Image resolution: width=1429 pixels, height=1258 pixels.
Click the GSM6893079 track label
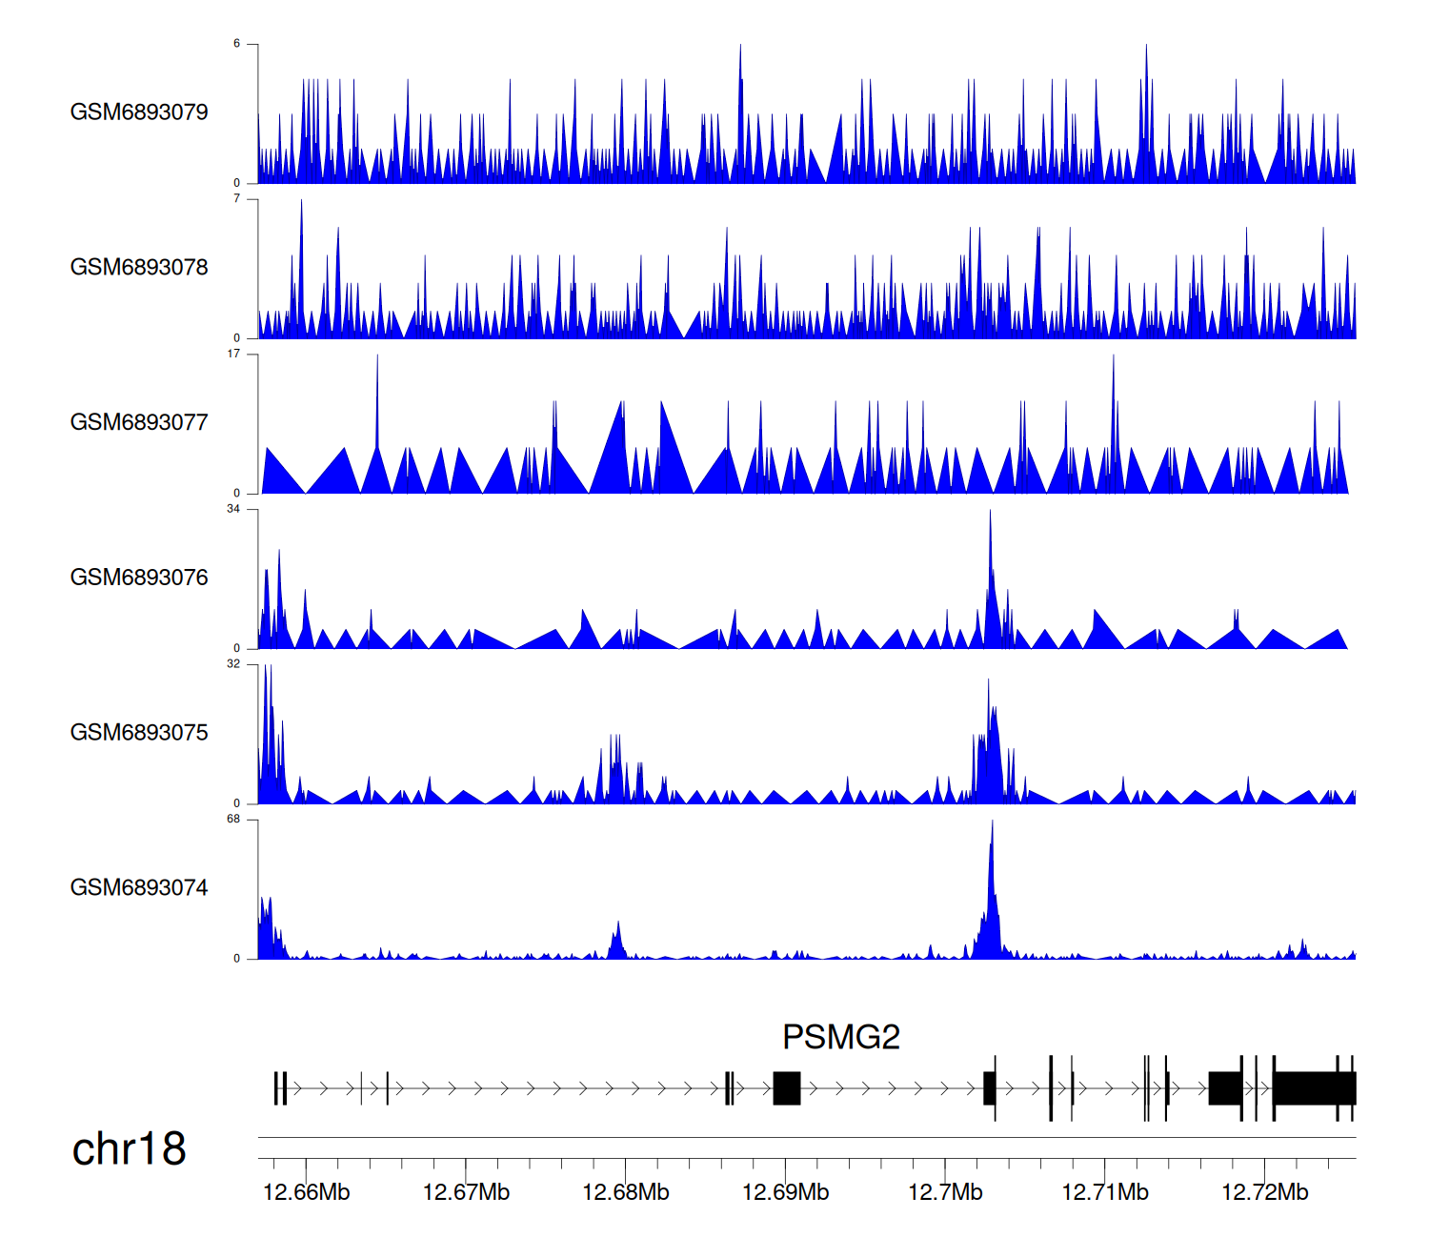tap(139, 112)
